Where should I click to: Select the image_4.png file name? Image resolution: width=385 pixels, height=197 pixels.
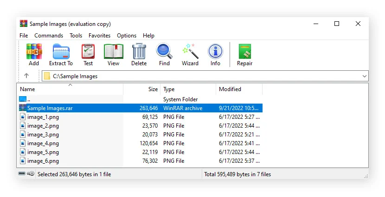pyautogui.click(x=43, y=143)
